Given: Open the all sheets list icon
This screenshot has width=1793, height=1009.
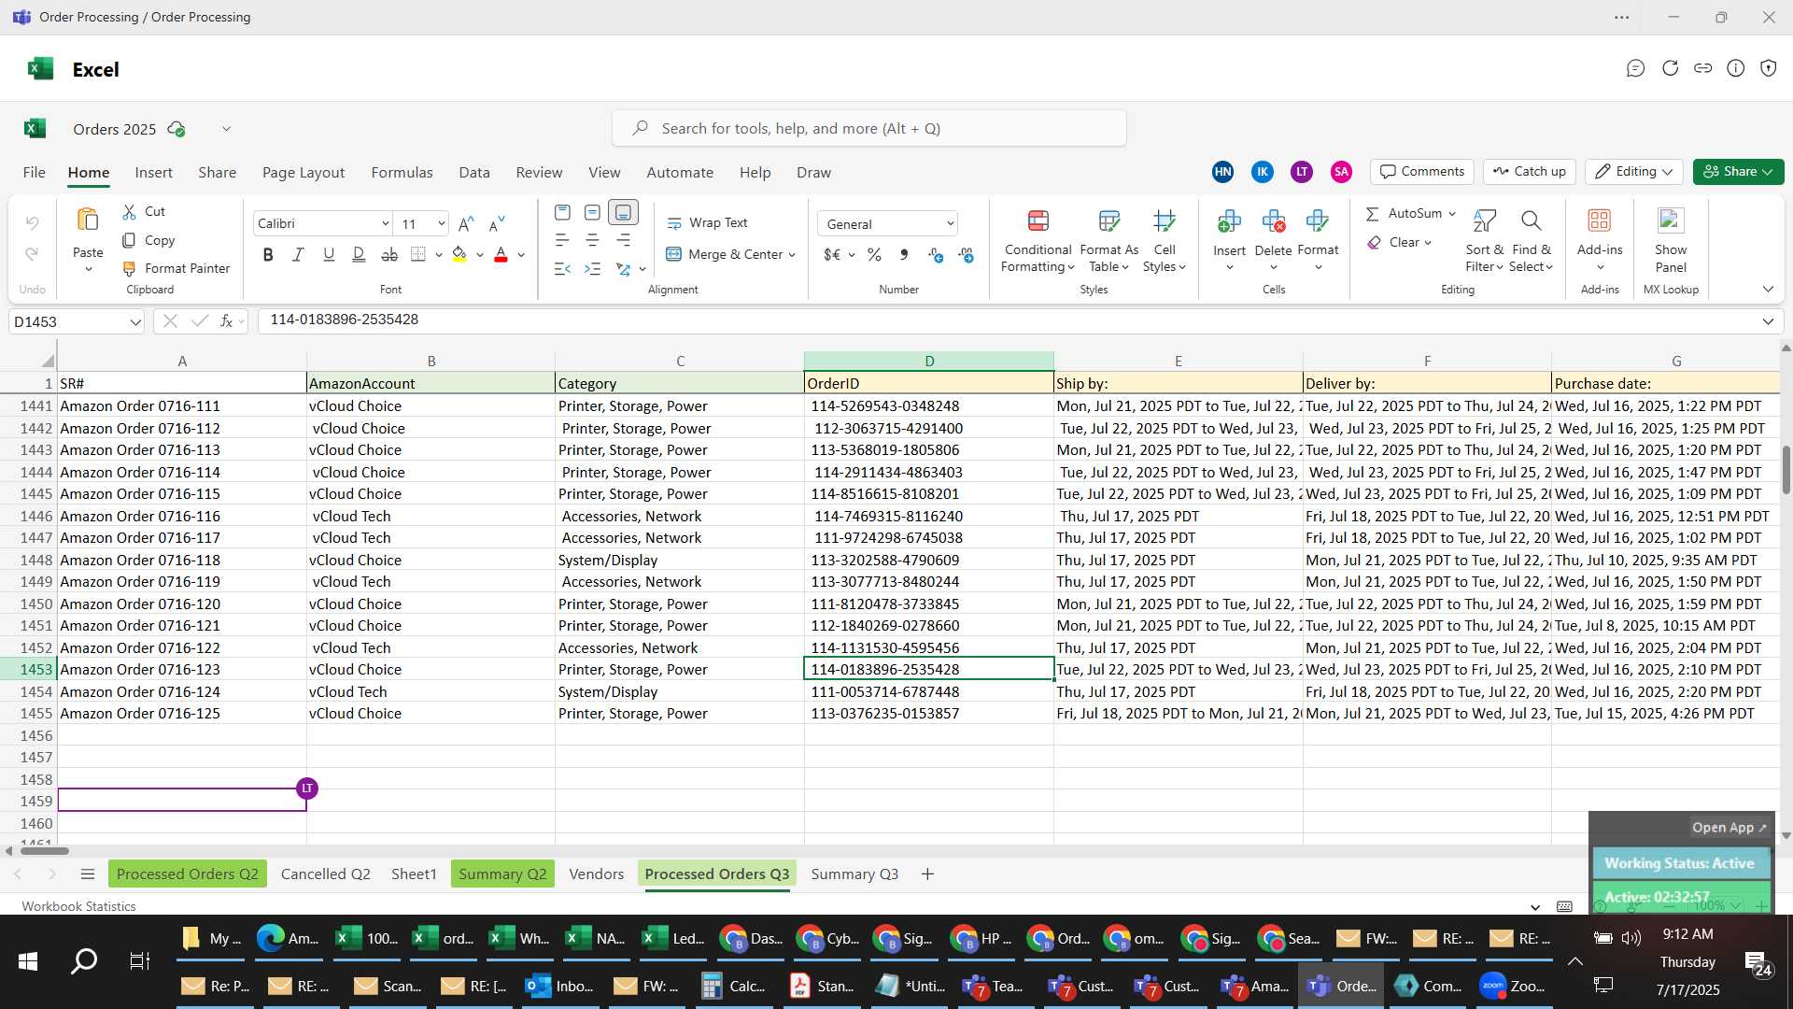Looking at the screenshot, I should [88, 874].
